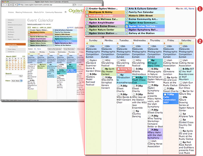This screenshot has width=203, height=156.
Task: Click Select All below the browser legend
Action: [x=35, y=49]
